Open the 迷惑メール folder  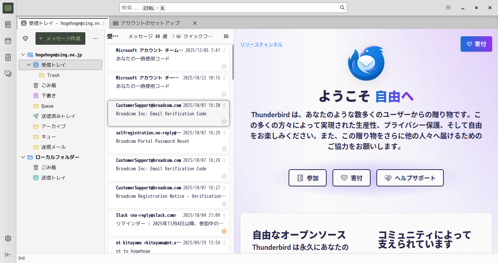60,147
